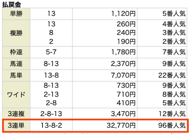Screen dimensions: 189x134
Task: Click the 馬単 label cell
Action: coord(16,75)
